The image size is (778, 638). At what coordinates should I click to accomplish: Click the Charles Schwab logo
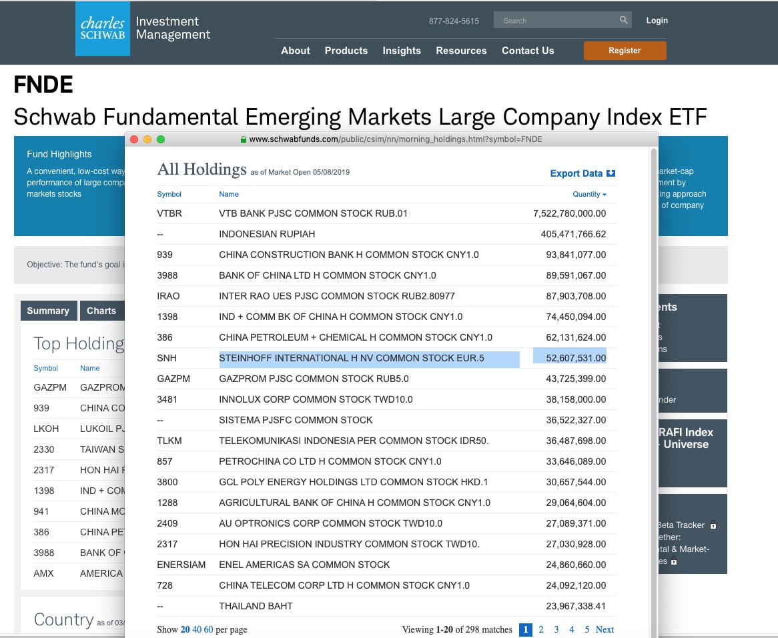(x=102, y=29)
